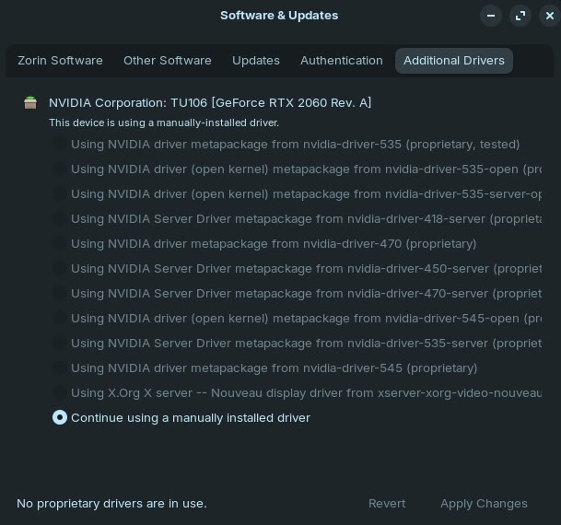Select the Additional Drivers tab

pos(454,61)
